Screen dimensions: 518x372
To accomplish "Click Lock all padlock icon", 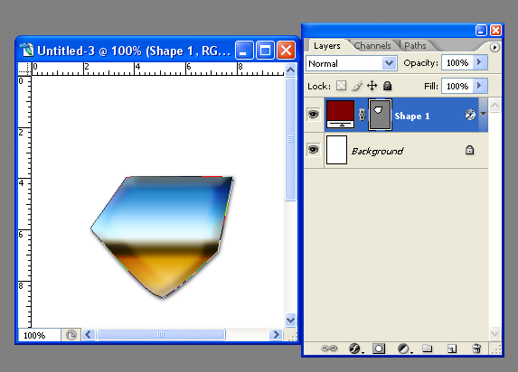I will pos(387,86).
